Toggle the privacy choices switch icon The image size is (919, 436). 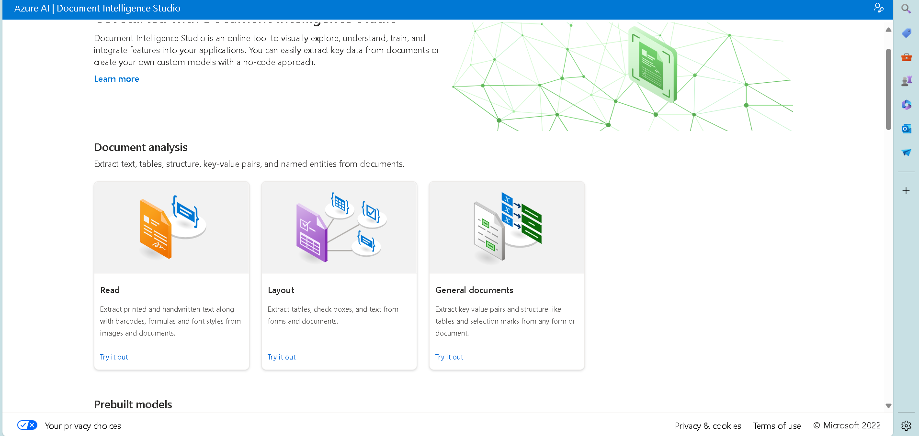point(27,425)
